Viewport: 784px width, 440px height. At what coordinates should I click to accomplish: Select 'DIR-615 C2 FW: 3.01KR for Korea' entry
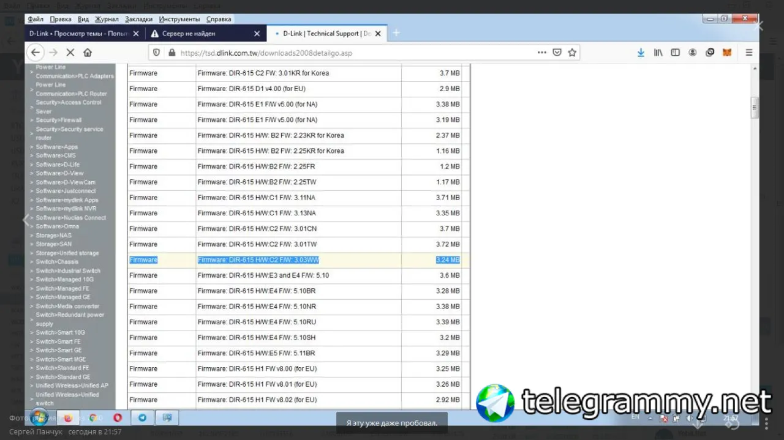263,73
